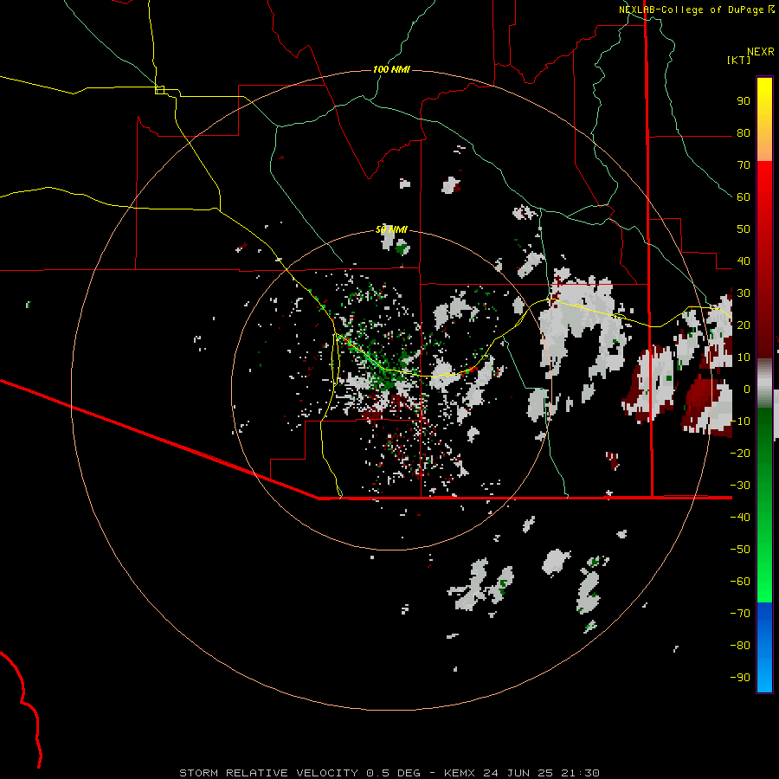This screenshot has height=779, width=779.
Task: Click the -30 value on the velocity scale
Action: 740,486
